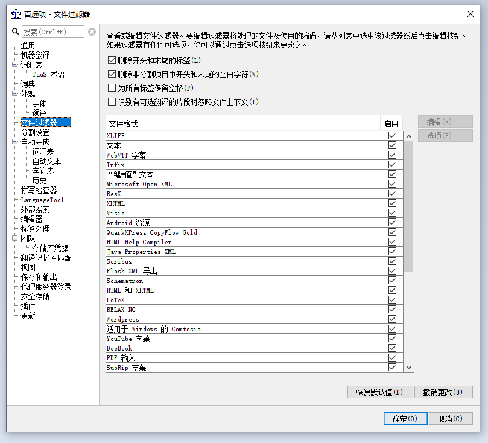Click the 恢复默认值 button
Image resolution: width=488 pixels, height=443 pixels.
point(379,392)
